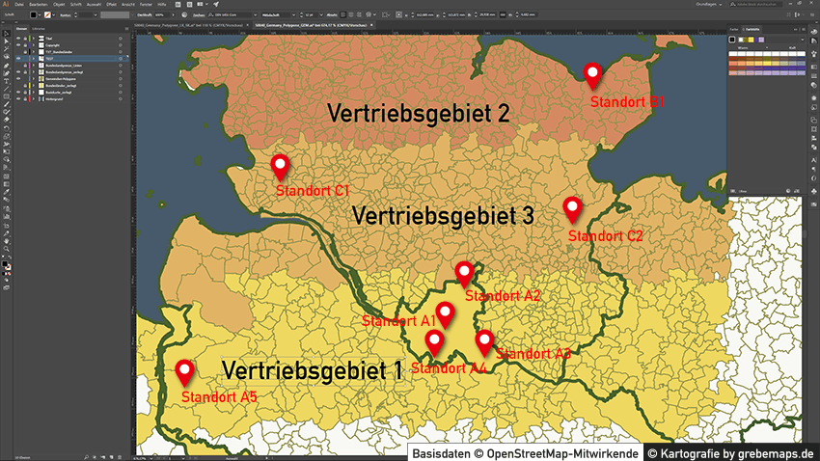Toggle visibility of the Copyright layer
The width and height of the screenshot is (820, 461).
18,44
